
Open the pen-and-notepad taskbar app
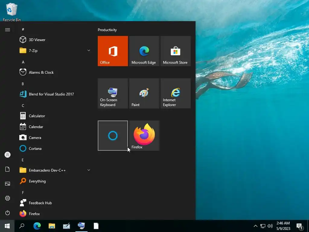click(67, 226)
